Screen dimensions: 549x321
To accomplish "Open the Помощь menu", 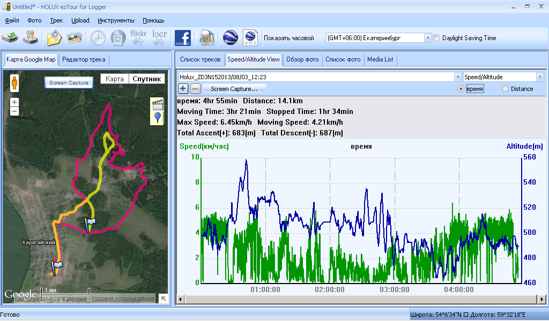I will coord(153,20).
